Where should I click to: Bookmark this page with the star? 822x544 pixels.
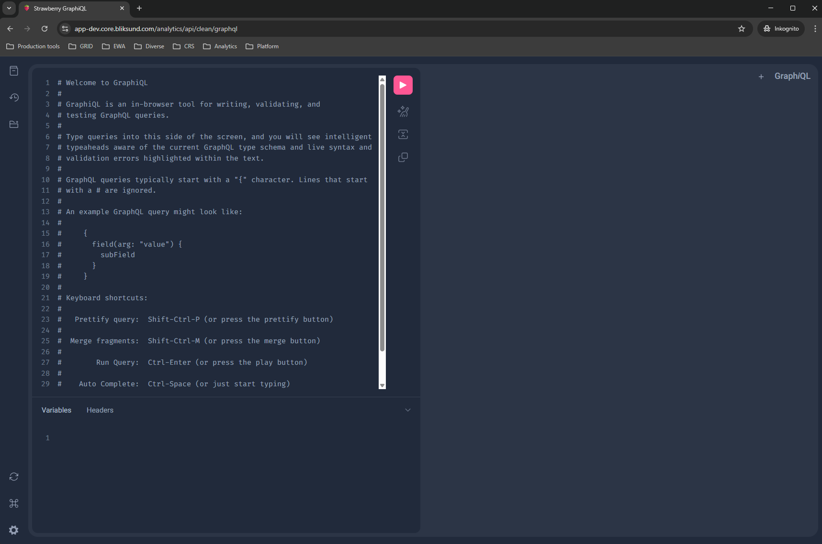741,29
